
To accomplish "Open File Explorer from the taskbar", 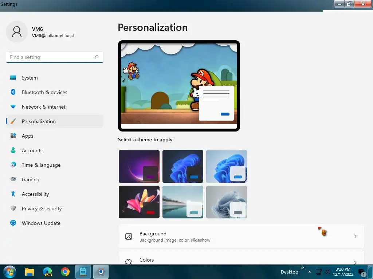I will [x=30, y=272].
